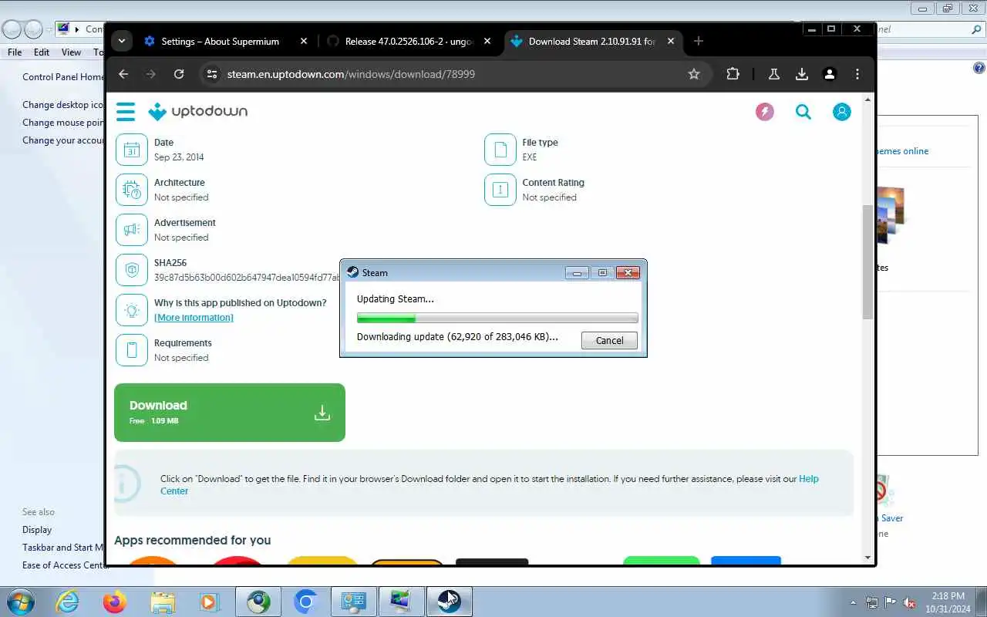Open Windows Explorer folder on taskbar
The height and width of the screenshot is (617, 987).
(x=162, y=602)
